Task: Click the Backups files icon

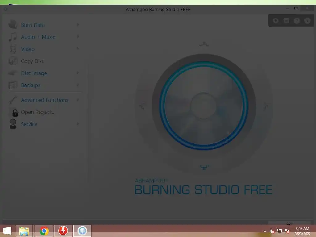Action: 13,85
